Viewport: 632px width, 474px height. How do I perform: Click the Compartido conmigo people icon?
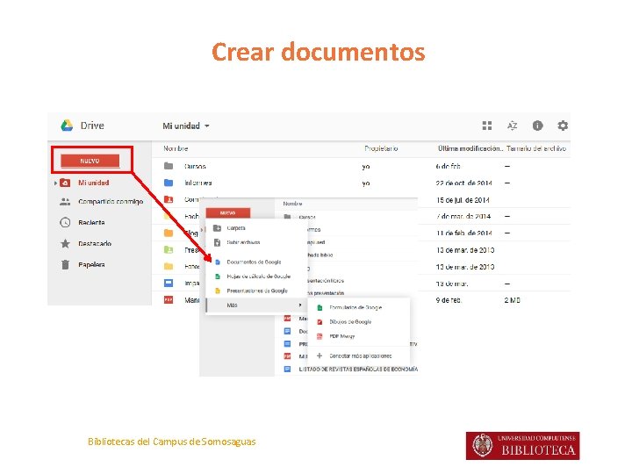click(65, 202)
